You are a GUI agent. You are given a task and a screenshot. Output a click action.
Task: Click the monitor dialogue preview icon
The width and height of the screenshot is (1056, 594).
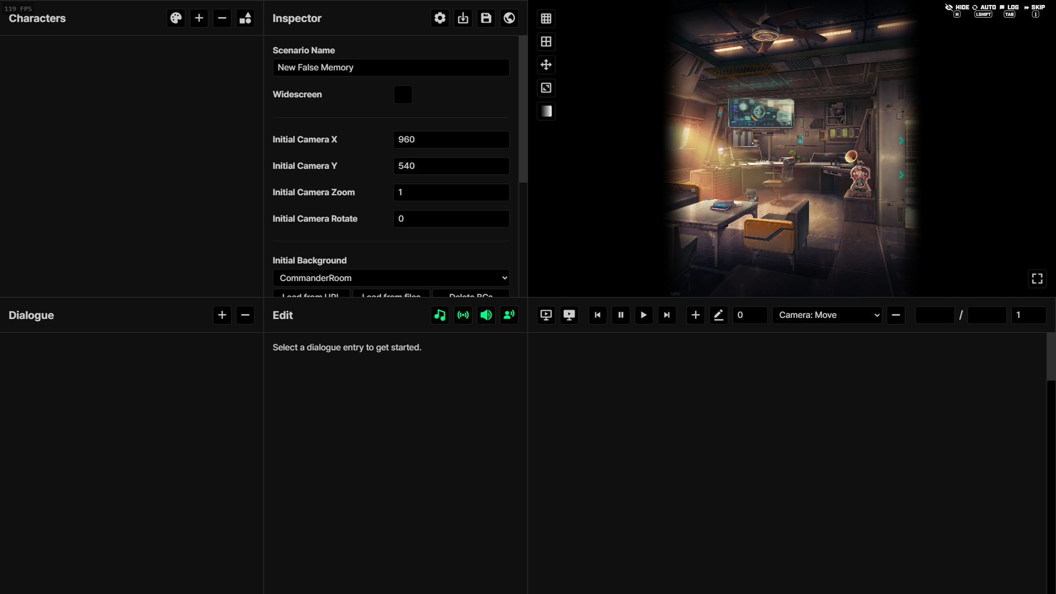pos(569,315)
